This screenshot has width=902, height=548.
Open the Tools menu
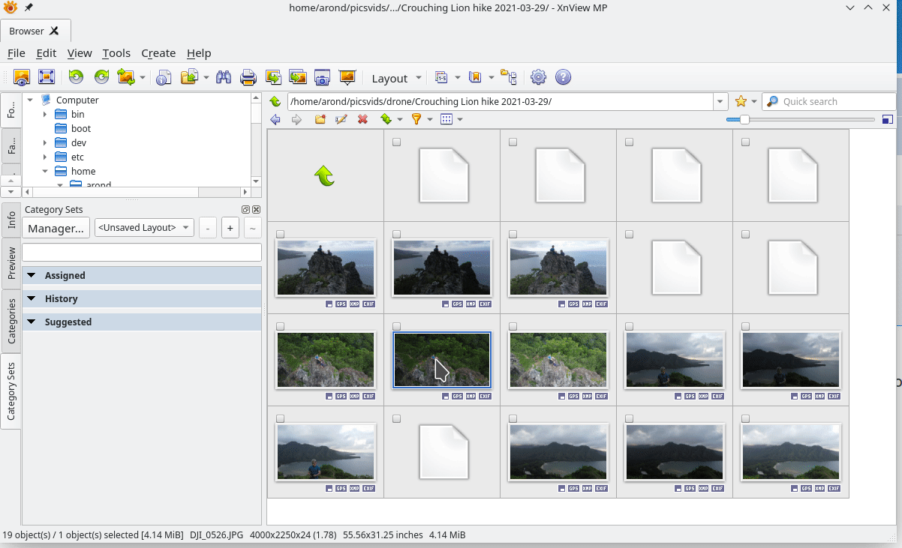[x=116, y=53]
